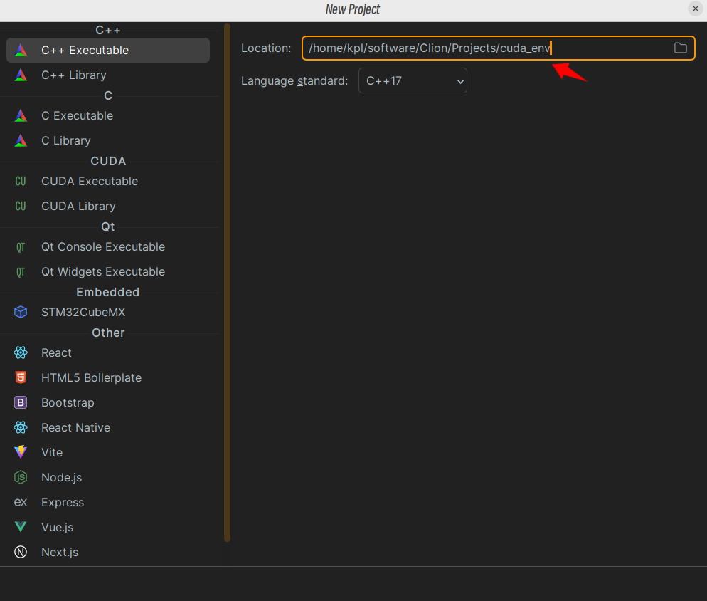Select the Next.js project template
Viewport: 707px width, 601px height.
tap(108, 552)
